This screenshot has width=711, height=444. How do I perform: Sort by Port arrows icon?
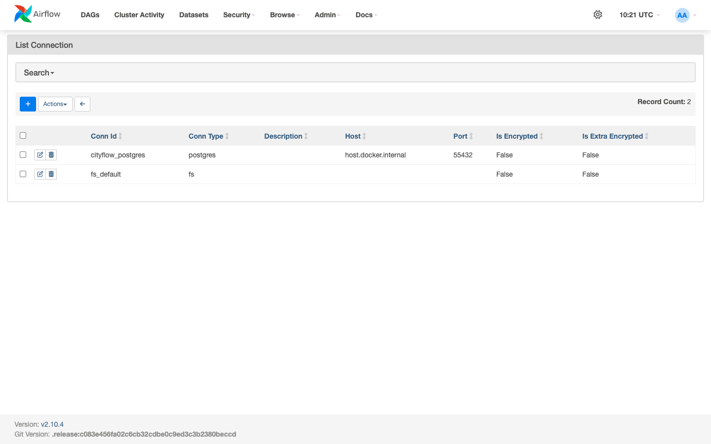471,136
